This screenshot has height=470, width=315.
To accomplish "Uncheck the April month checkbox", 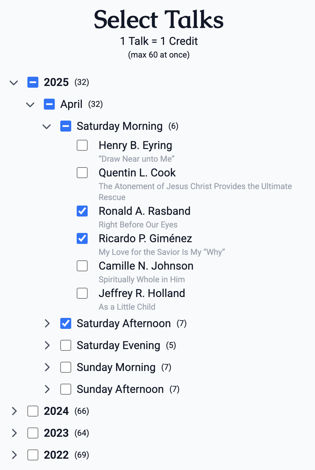I will coord(49,104).
